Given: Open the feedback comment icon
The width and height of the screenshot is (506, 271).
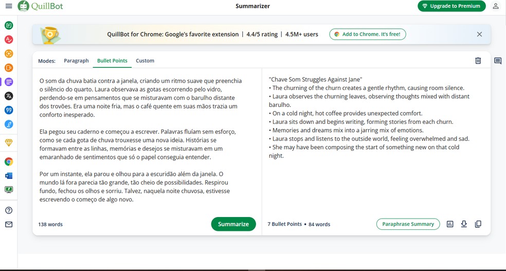Looking at the screenshot, I should pyautogui.click(x=498, y=61).
